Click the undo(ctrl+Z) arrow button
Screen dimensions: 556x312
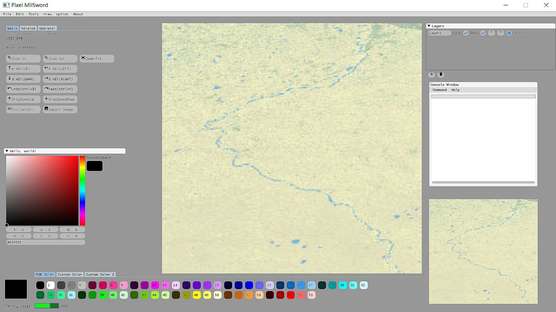pyautogui.click(x=23, y=89)
